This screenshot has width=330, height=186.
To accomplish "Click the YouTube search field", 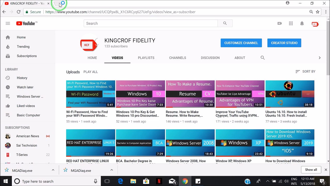I will pos(151,24).
